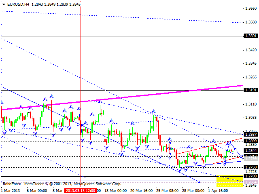Click the 2013.03.13 12:00 date marker label
The image size is (259, 194).
click(x=81, y=189)
